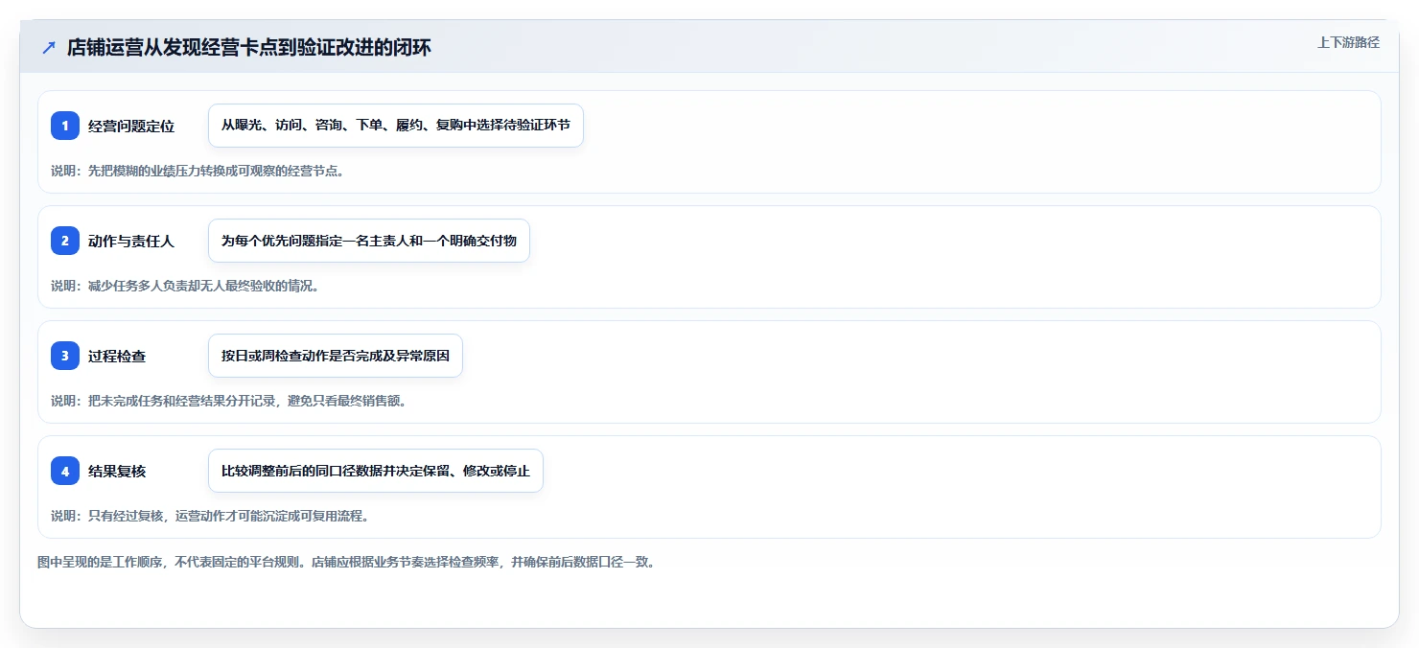The image size is (1419, 648).
Task: Click the note 先把模糊的业绩压力转换成可观察的经营节点
Action: pyautogui.click(x=198, y=172)
